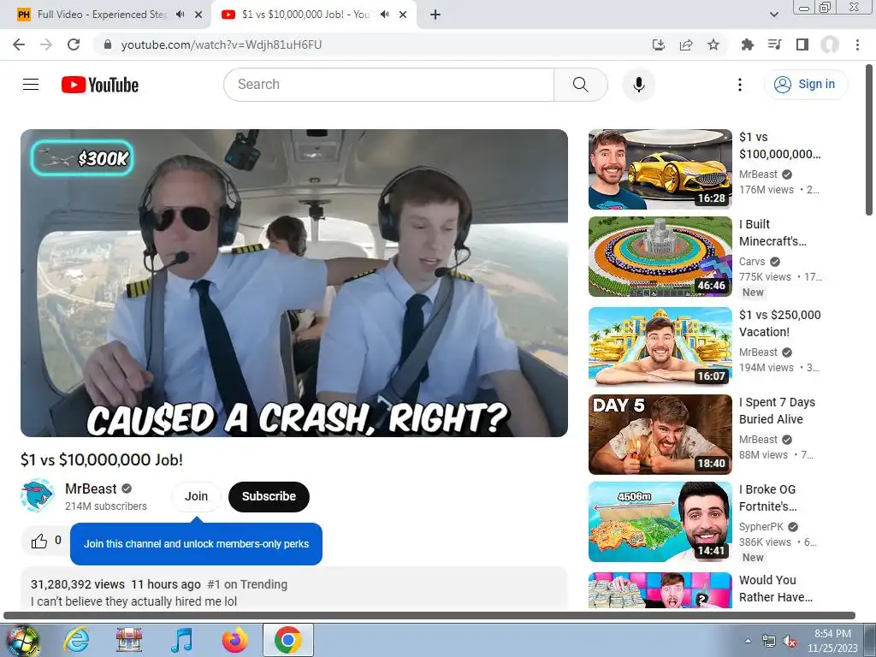Open Chrome profile avatar

pos(830,44)
